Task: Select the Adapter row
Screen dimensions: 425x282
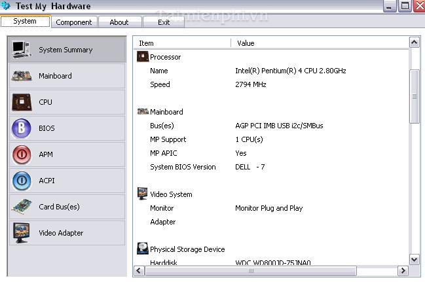Action: point(271,222)
